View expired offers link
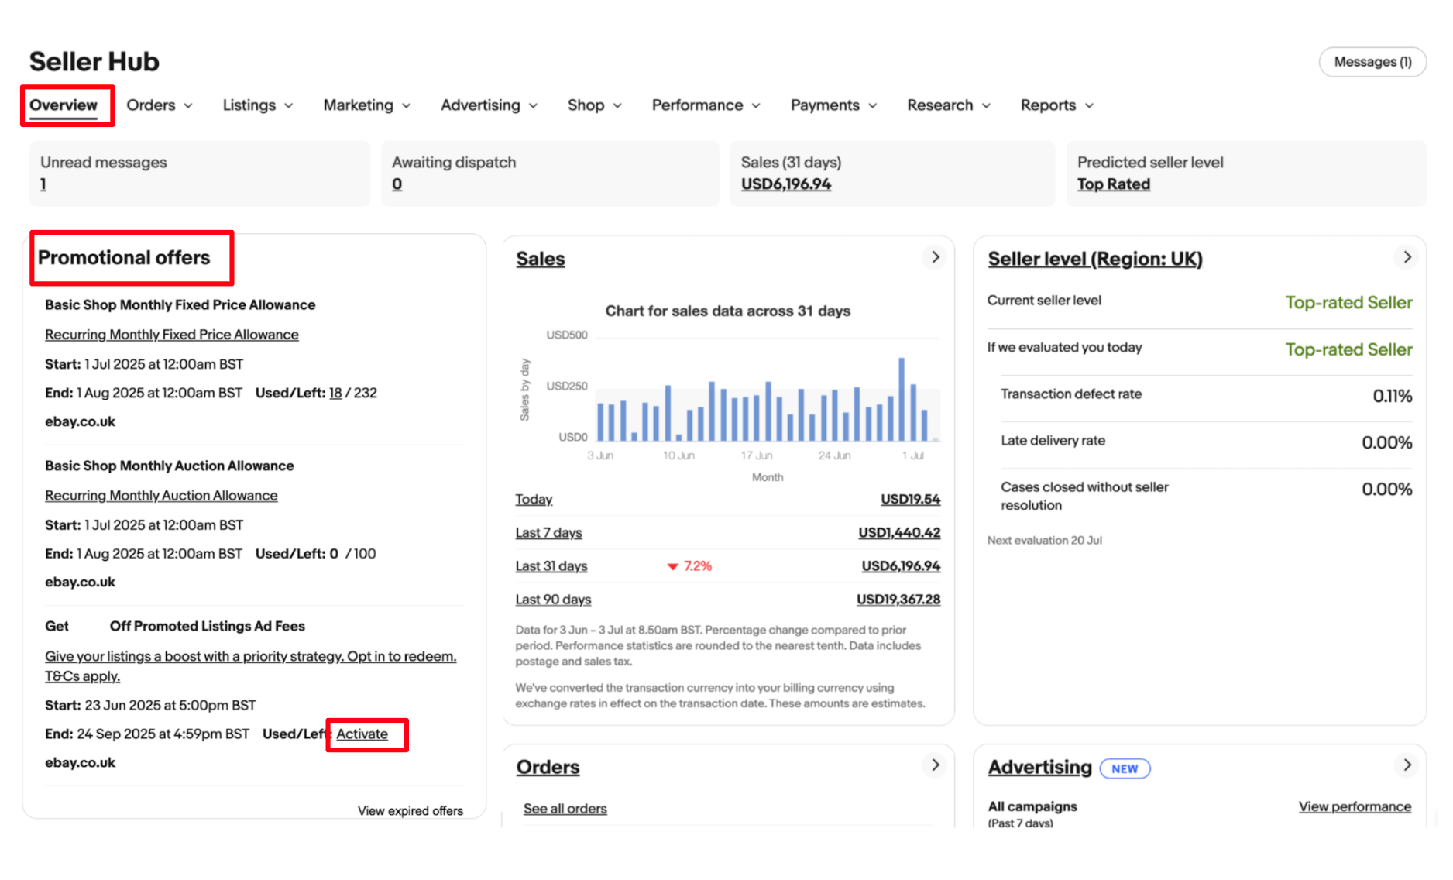1453x880 pixels. tap(410, 811)
